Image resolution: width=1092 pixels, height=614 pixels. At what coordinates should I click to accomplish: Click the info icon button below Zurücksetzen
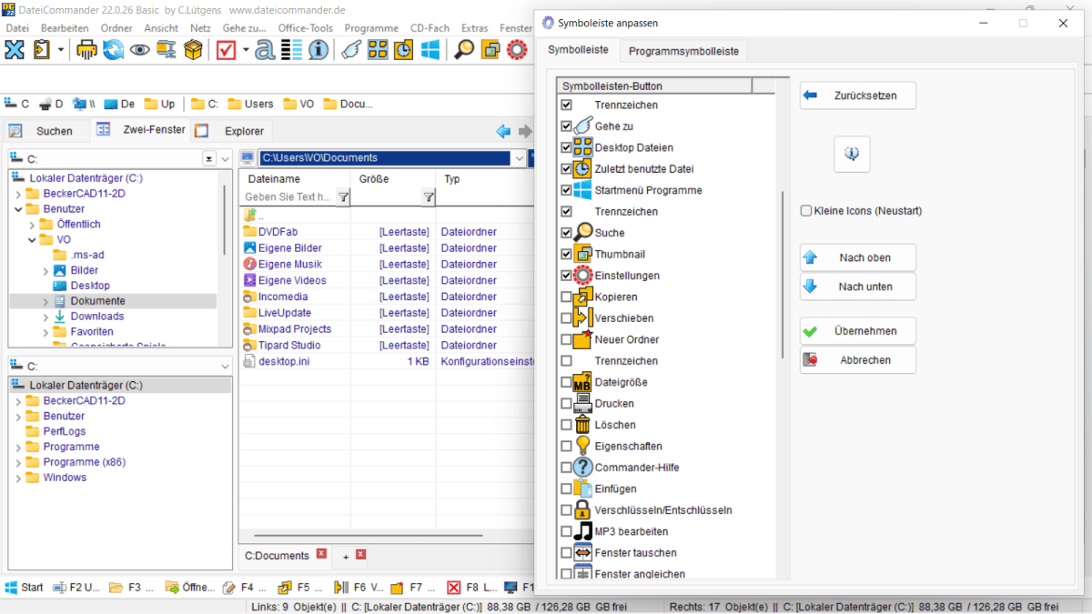click(x=852, y=155)
